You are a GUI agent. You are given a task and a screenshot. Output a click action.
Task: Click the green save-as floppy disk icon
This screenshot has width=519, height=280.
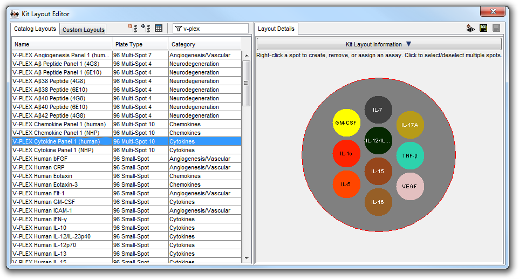pyautogui.click(x=483, y=29)
